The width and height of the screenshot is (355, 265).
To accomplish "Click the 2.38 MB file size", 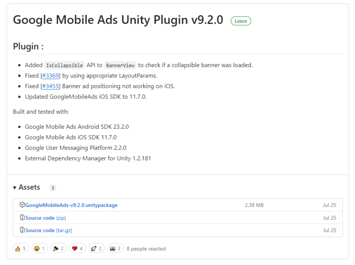I will [x=254, y=205].
